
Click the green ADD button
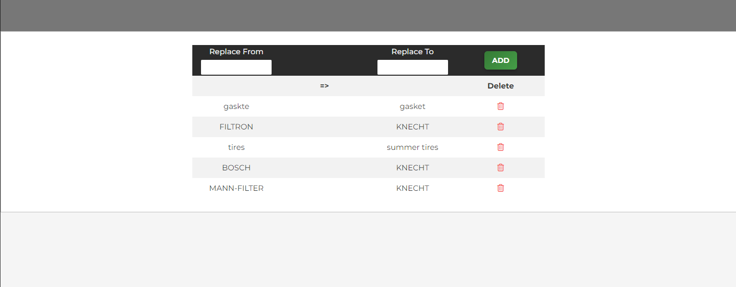click(500, 60)
